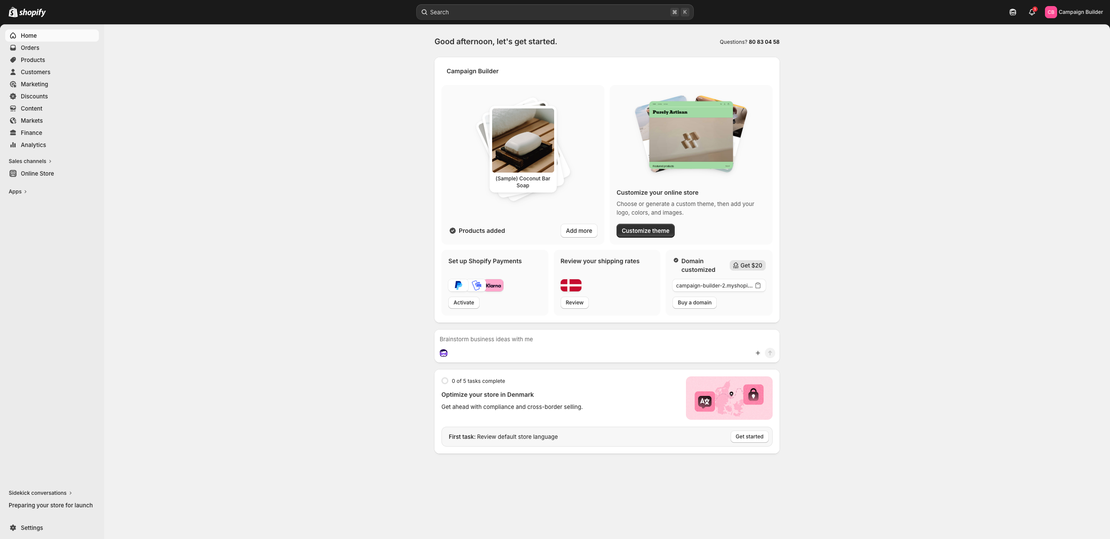Click the Sidekick avatar in the brainstorm box
The height and width of the screenshot is (539, 1110).
(444, 353)
